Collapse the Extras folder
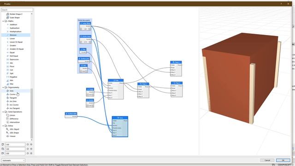This screenshot has height=166, width=295. [x=3, y=126]
